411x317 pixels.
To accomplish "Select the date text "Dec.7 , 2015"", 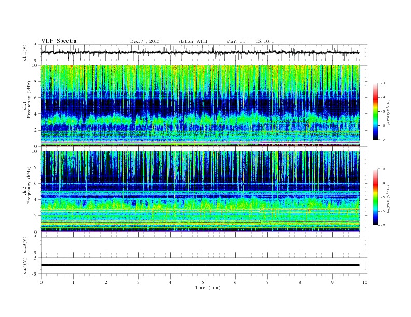I will click(145, 41).
